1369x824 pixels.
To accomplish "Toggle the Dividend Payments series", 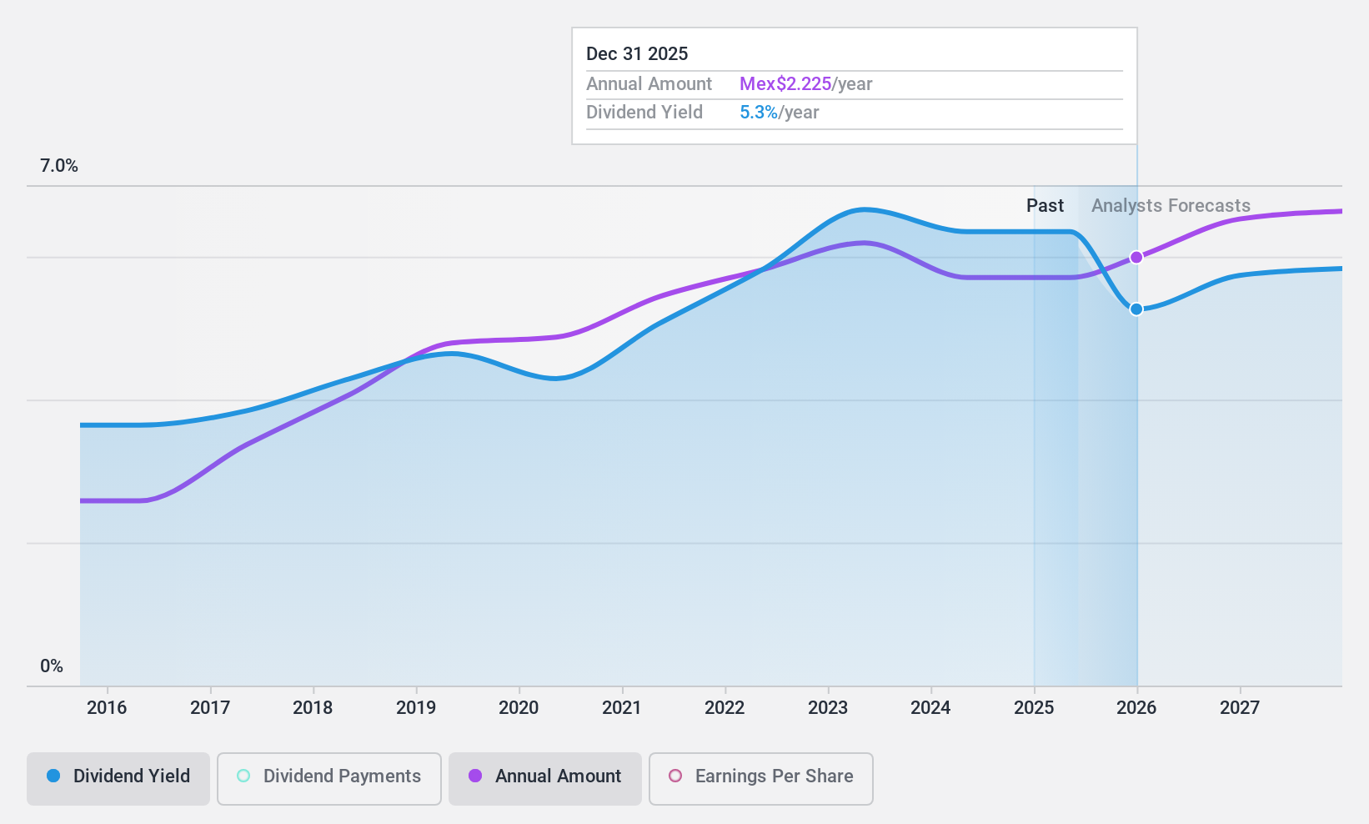I will tap(329, 779).
